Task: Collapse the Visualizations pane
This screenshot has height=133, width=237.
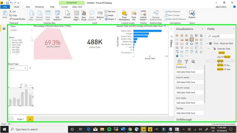Action: coord(202,29)
